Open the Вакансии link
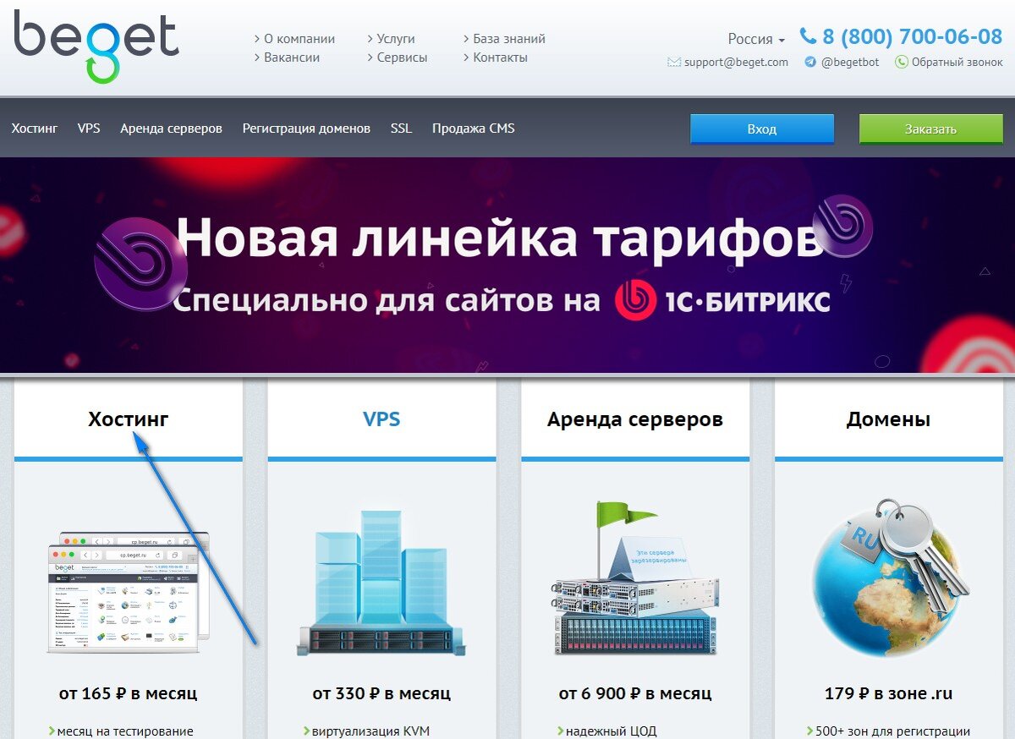1015x739 pixels. pyautogui.click(x=292, y=57)
